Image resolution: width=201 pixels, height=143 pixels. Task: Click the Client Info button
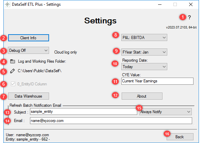(29, 38)
